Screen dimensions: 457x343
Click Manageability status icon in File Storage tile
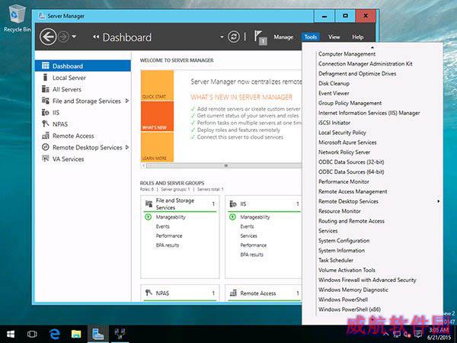coord(148,217)
